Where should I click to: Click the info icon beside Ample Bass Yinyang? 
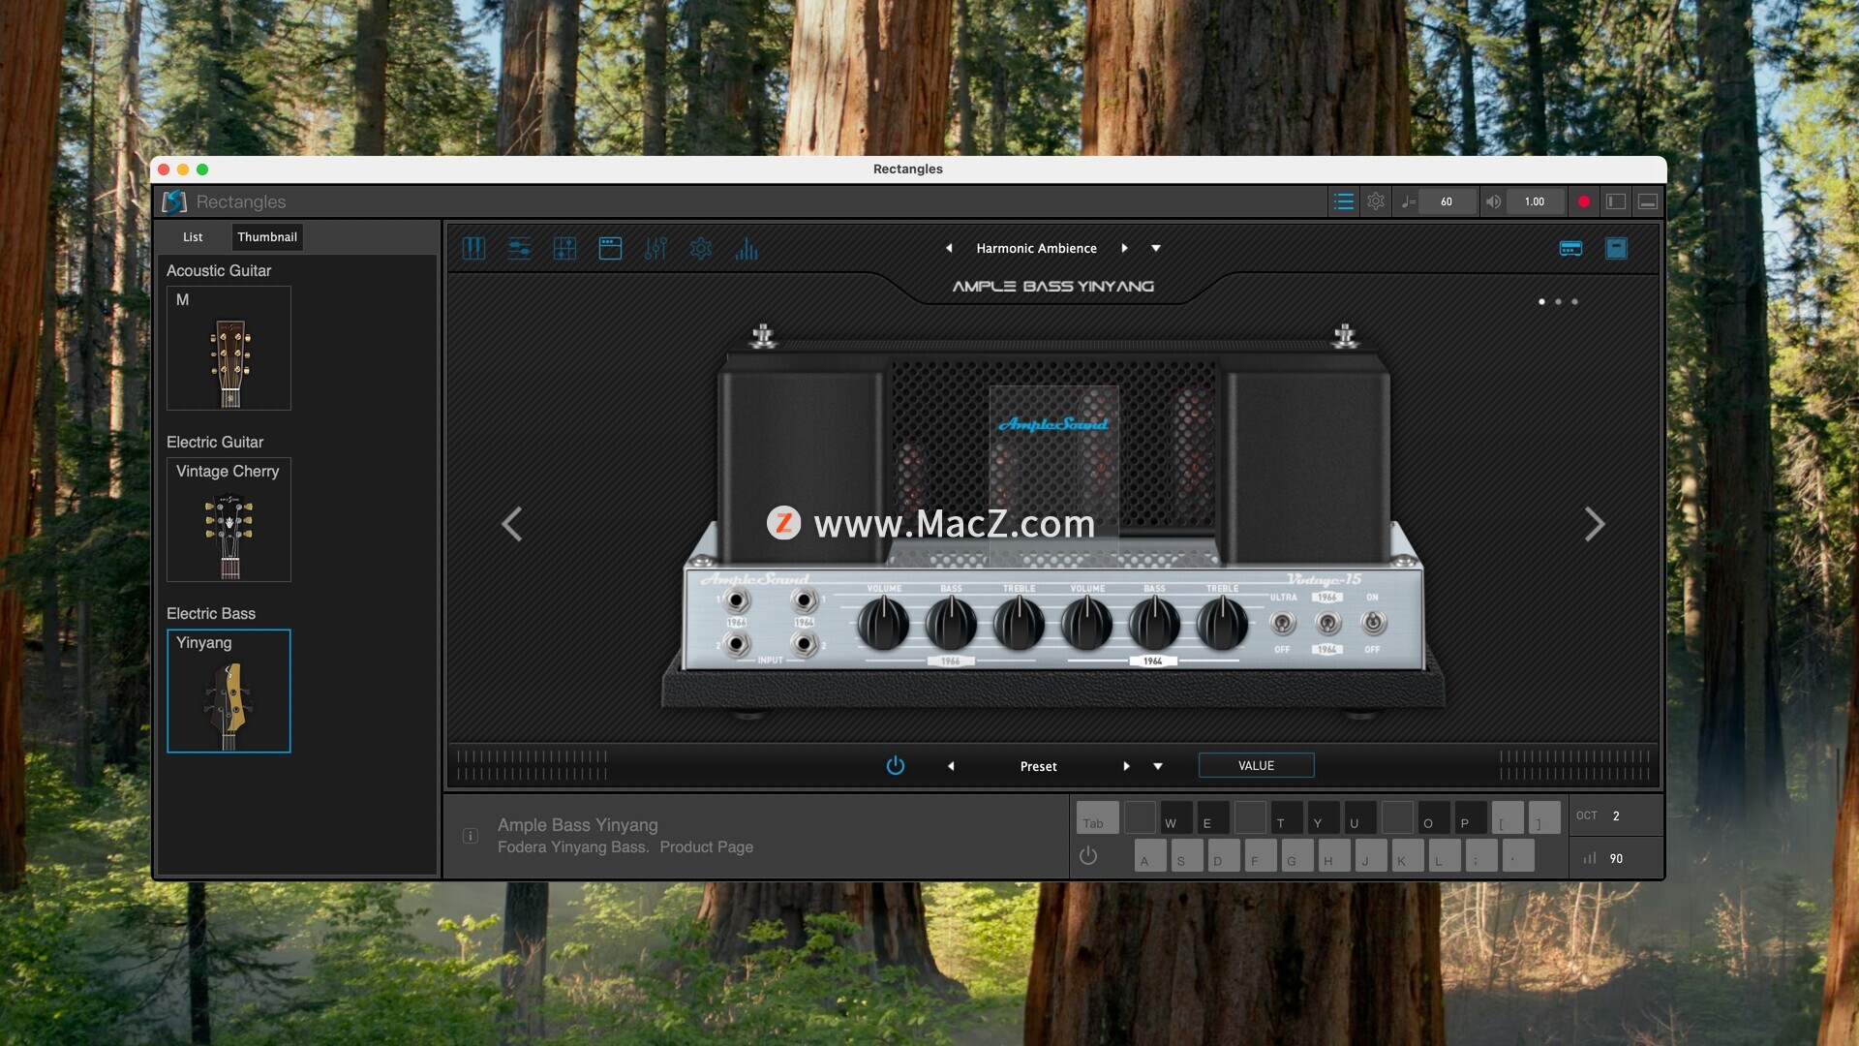(x=471, y=836)
